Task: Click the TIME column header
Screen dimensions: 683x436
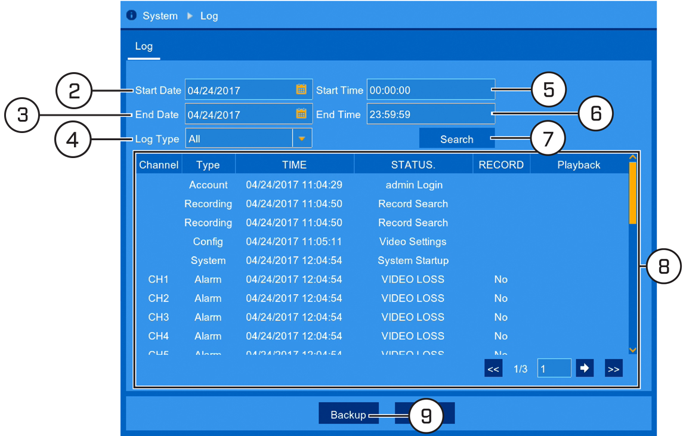Action: [x=295, y=165]
